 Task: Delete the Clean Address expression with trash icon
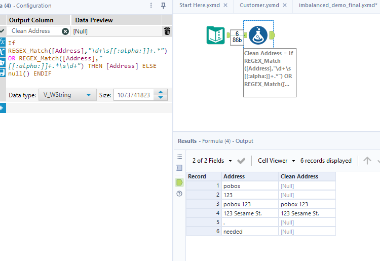pos(167,31)
